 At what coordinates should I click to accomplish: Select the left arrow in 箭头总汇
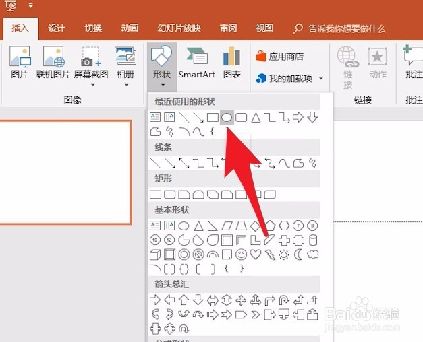pos(169,300)
